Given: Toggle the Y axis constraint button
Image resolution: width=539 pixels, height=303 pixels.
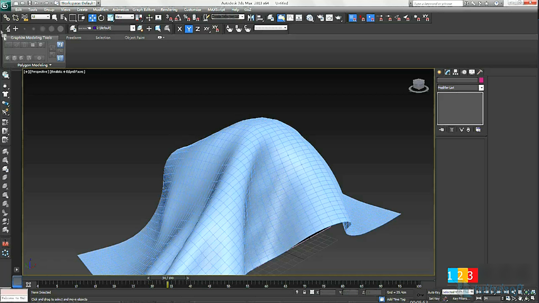Looking at the screenshot, I should pyautogui.click(x=189, y=29).
